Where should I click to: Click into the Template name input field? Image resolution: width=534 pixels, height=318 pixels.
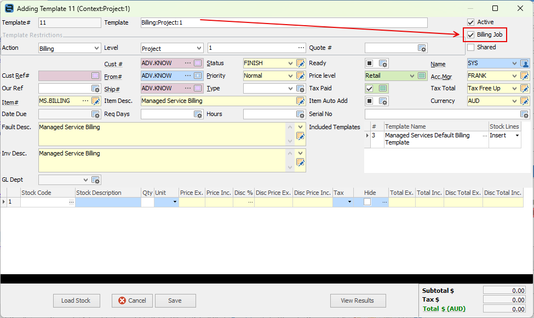tap(284, 23)
